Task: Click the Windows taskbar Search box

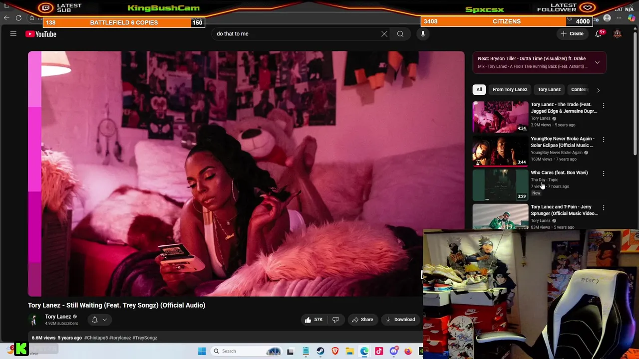Action: (247, 351)
